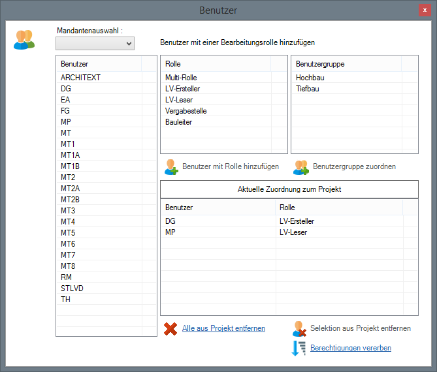Viewport: 437px width, 372px height.
Task: Click the users icon at top left
Action: click(x=24, y=40)
